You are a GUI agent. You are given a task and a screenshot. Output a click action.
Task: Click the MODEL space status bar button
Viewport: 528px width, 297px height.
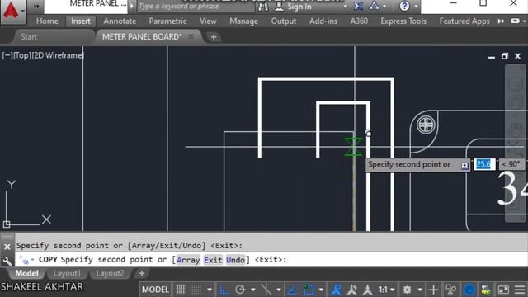click(x=155, y=290)
